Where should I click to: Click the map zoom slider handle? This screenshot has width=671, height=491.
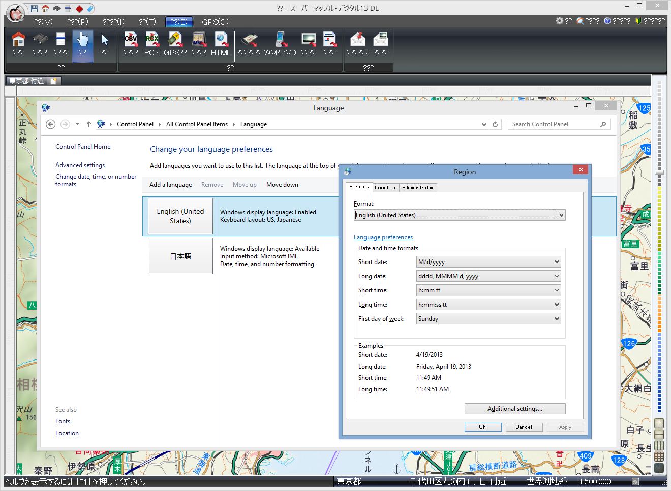point(659,173)
